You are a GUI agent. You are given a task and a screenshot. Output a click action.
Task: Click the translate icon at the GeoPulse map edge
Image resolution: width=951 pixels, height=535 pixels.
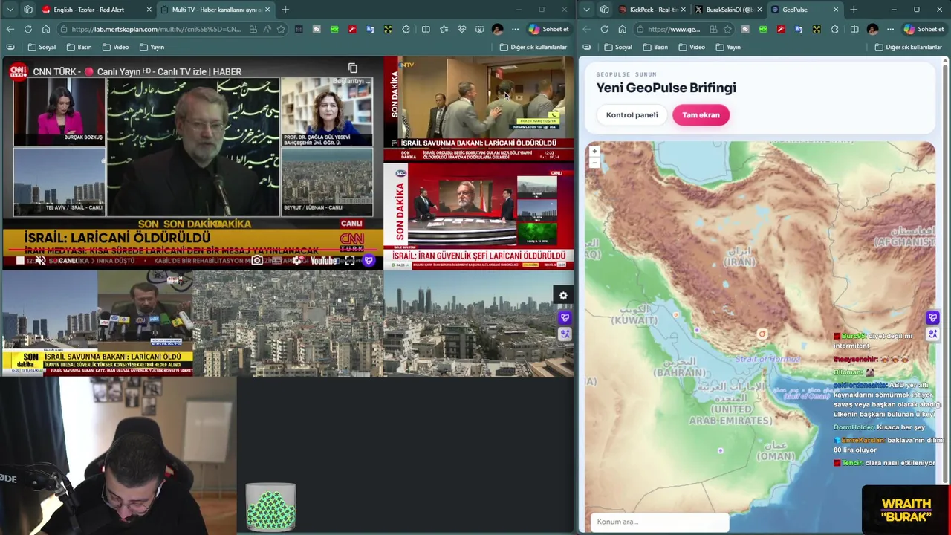tap(932, 334)
